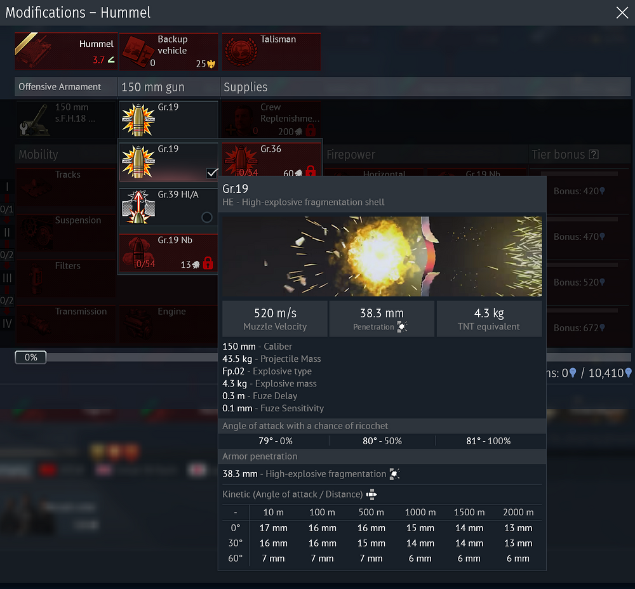
Task: Click the Gr.36 red shell icon
Action: coord(241,161)
